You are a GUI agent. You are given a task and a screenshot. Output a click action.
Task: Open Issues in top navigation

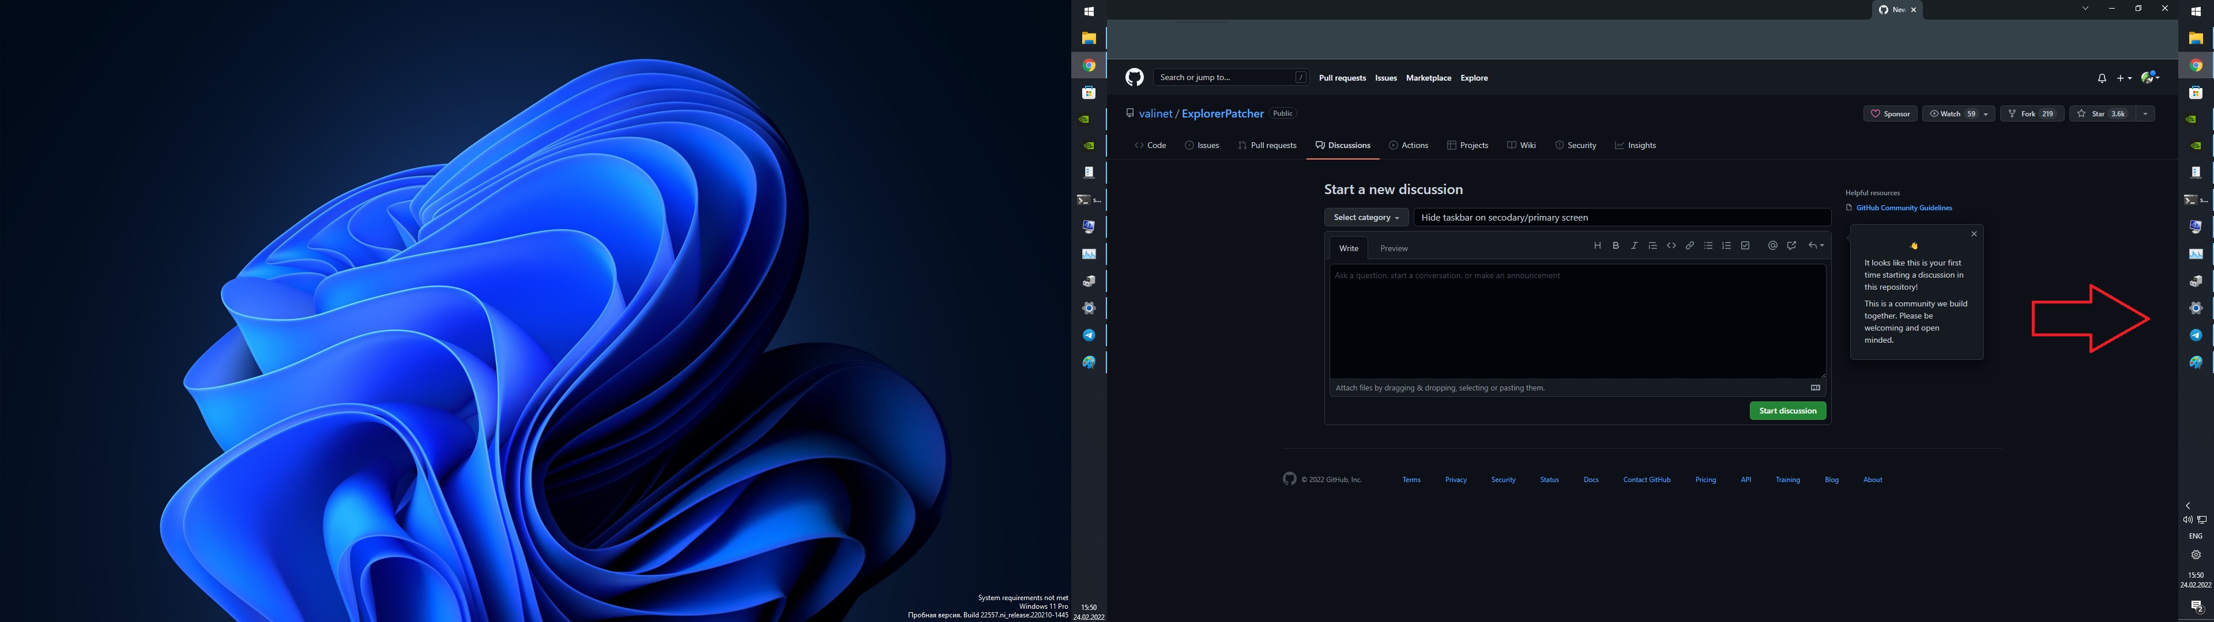click(1385, 78)
